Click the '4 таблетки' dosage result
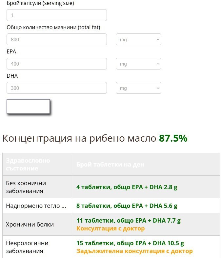Screen dimensions: 221x258 pos(127,187)
